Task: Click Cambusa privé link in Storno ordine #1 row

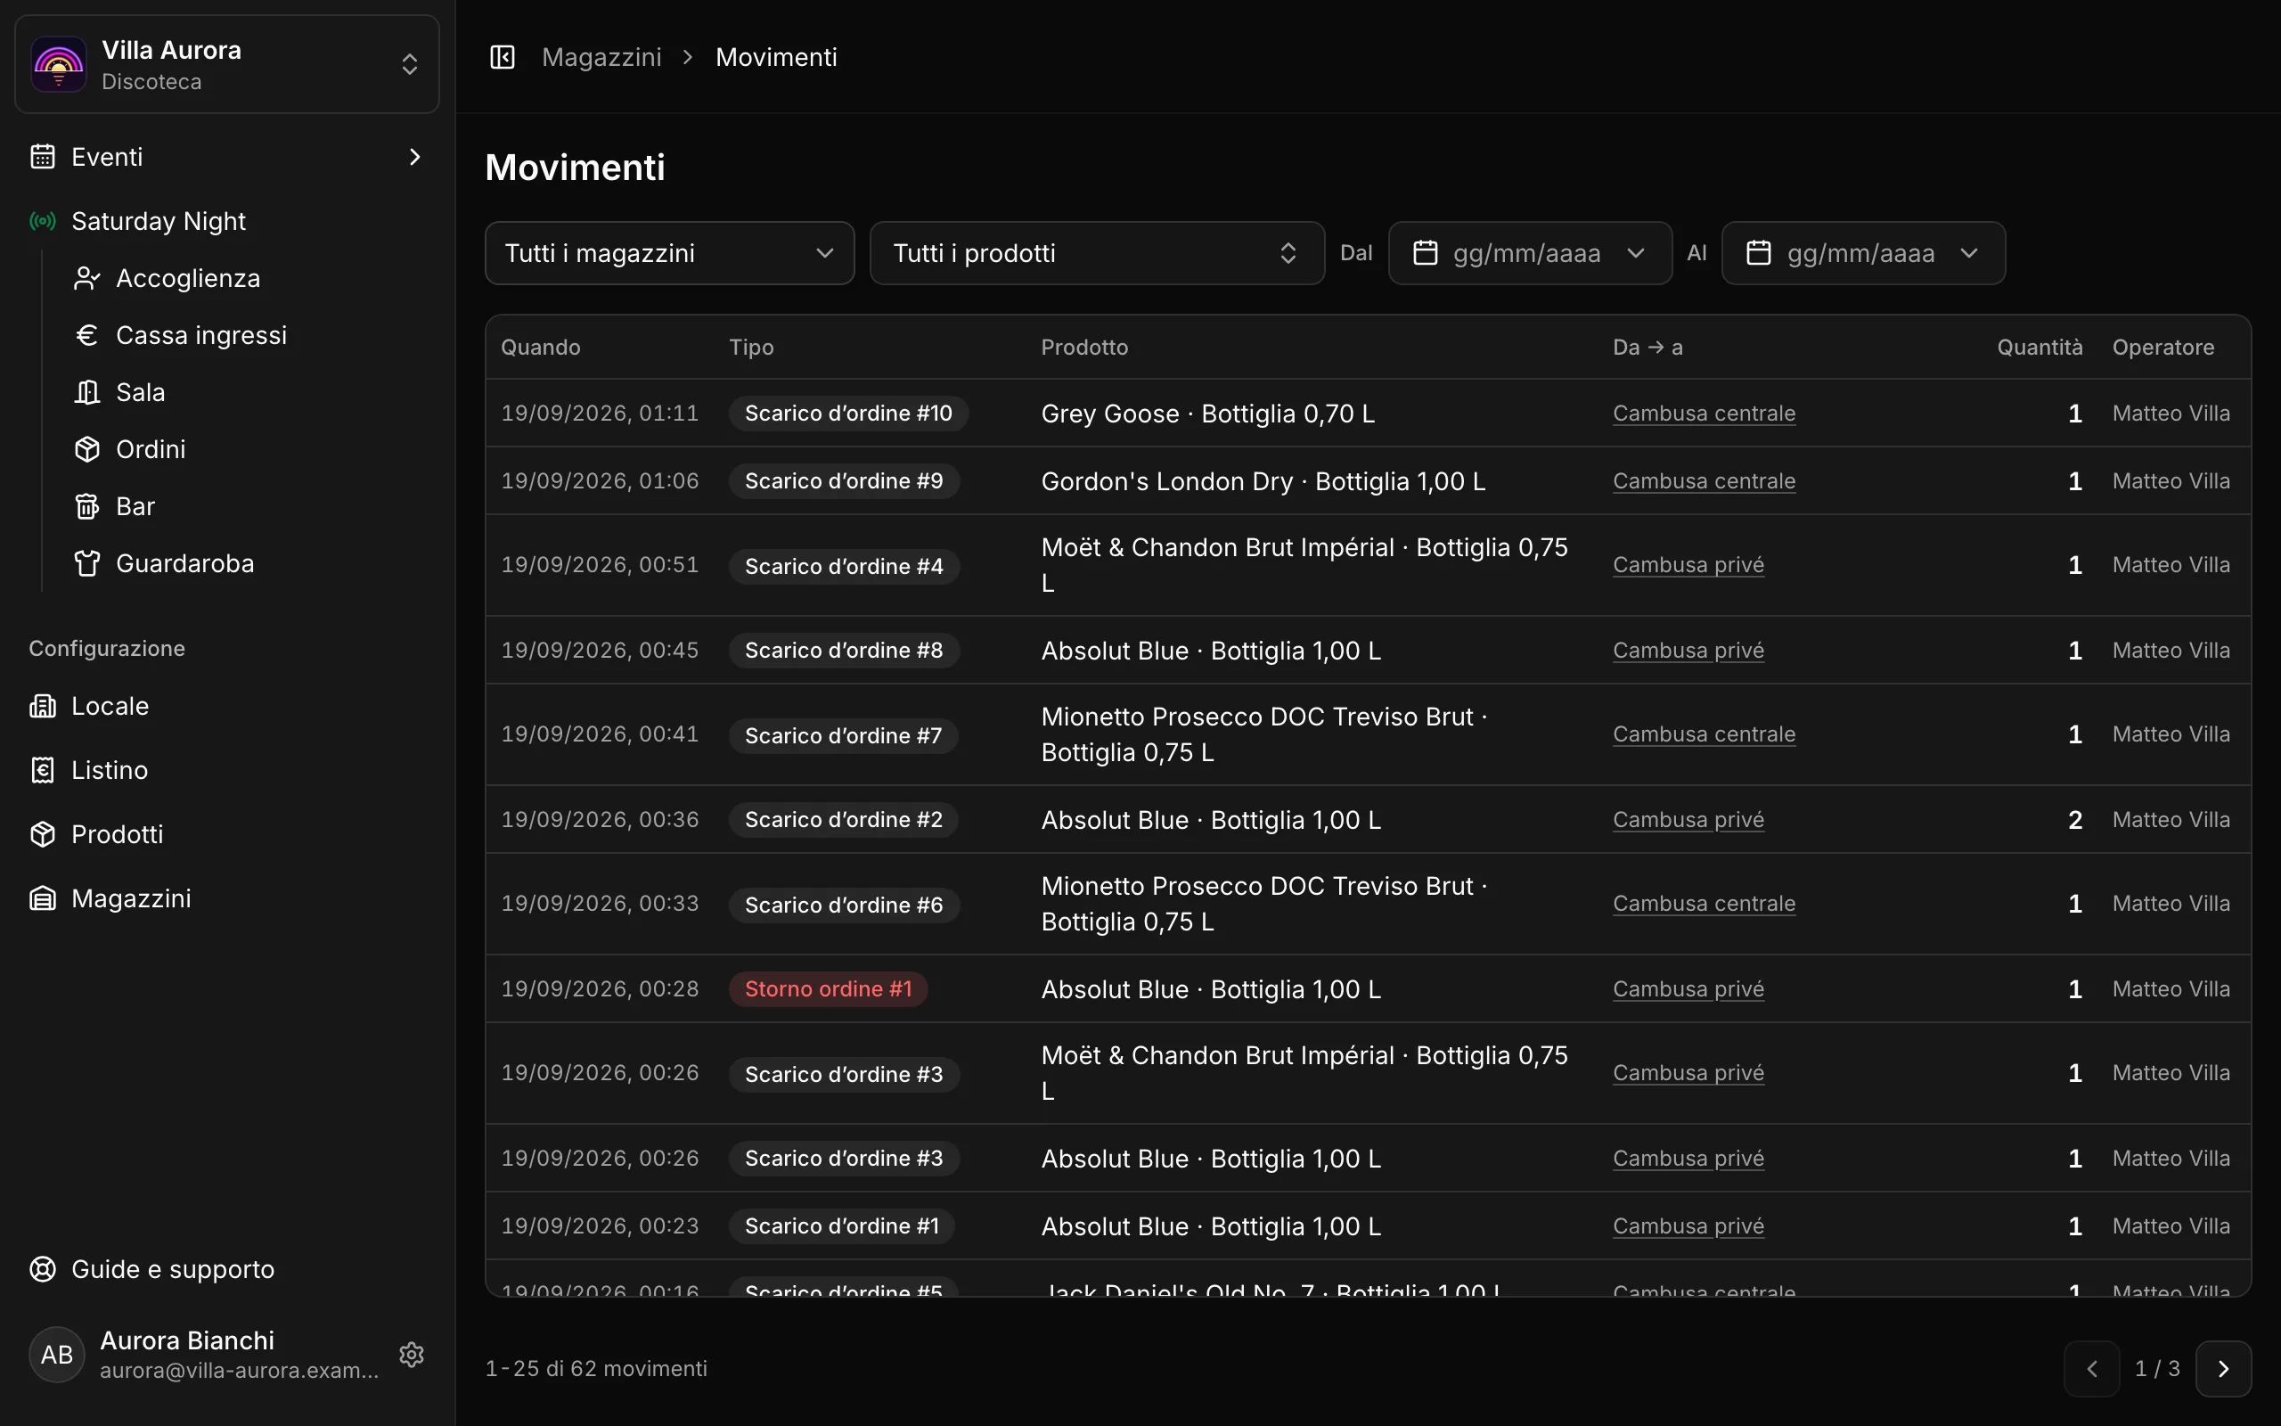Action: point(1688,988)
